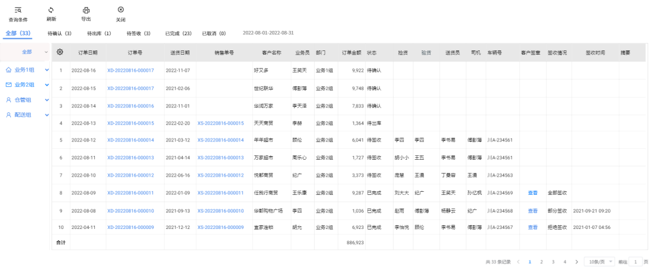The image size is (656, 272).
Task: Open order link XD-20220816-000015
Action: pos(131,123)
